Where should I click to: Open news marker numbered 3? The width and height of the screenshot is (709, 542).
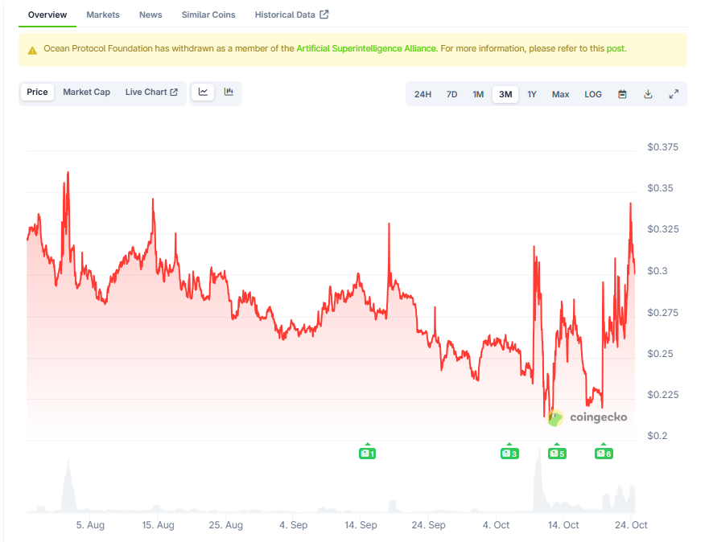point(509,454)
